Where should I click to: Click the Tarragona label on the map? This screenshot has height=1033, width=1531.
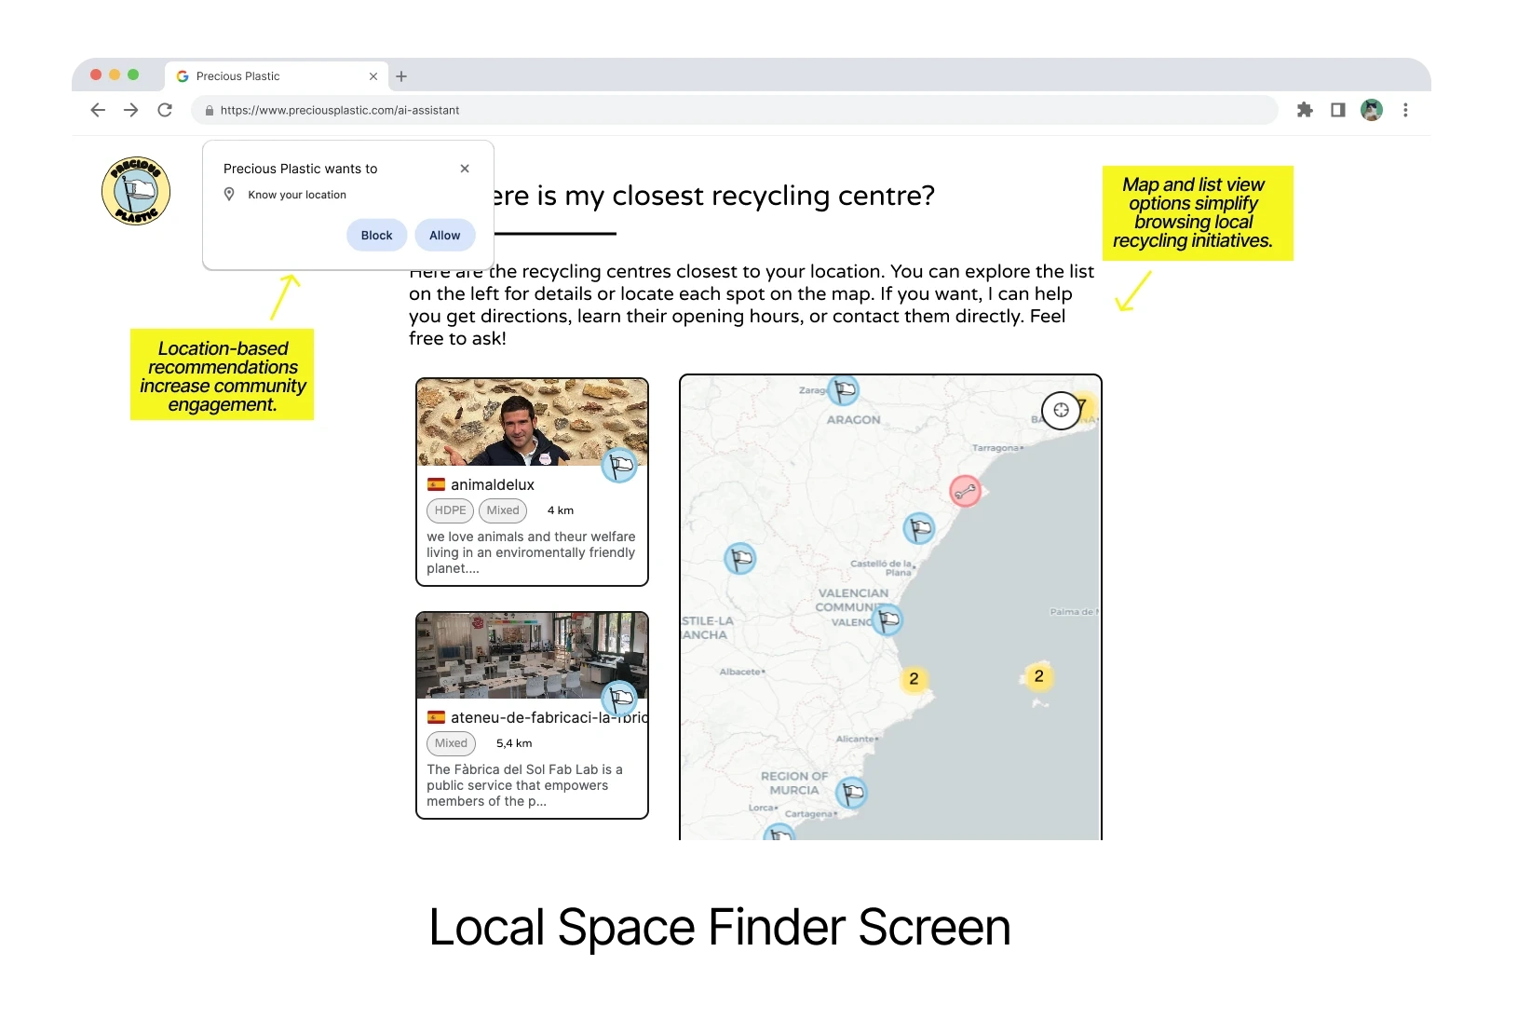(996, 448)
